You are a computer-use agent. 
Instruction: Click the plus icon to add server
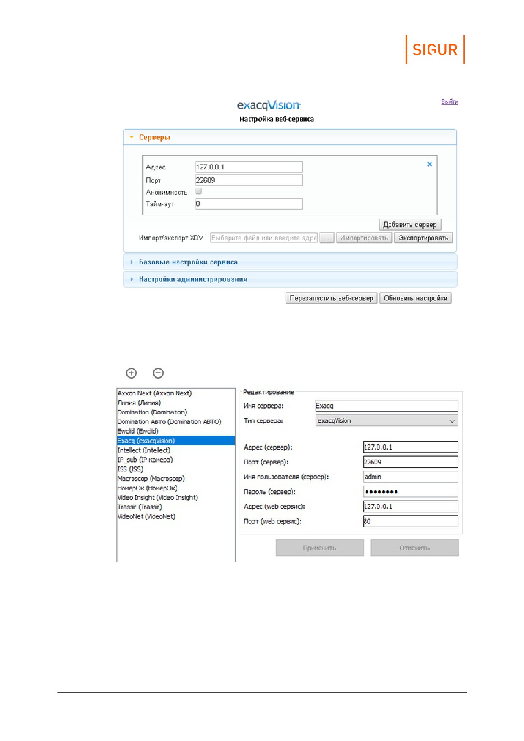[x=132, y=373]
